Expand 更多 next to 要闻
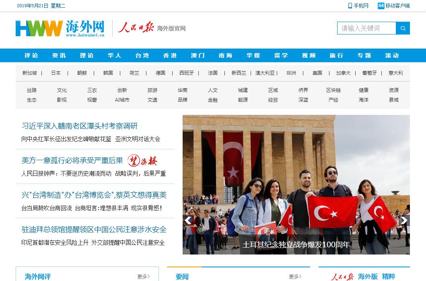 (295, 277)
